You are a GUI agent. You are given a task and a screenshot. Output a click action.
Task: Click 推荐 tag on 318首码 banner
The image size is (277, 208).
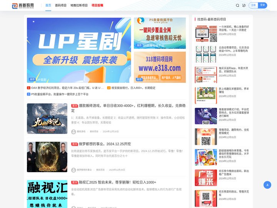[x=139, y=80]
